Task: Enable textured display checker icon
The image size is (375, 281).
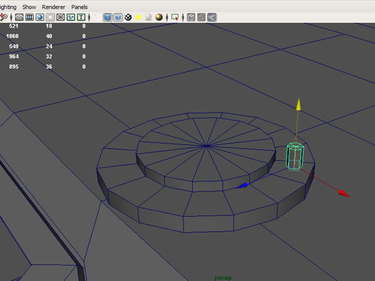Action: (x=129, y=17)
